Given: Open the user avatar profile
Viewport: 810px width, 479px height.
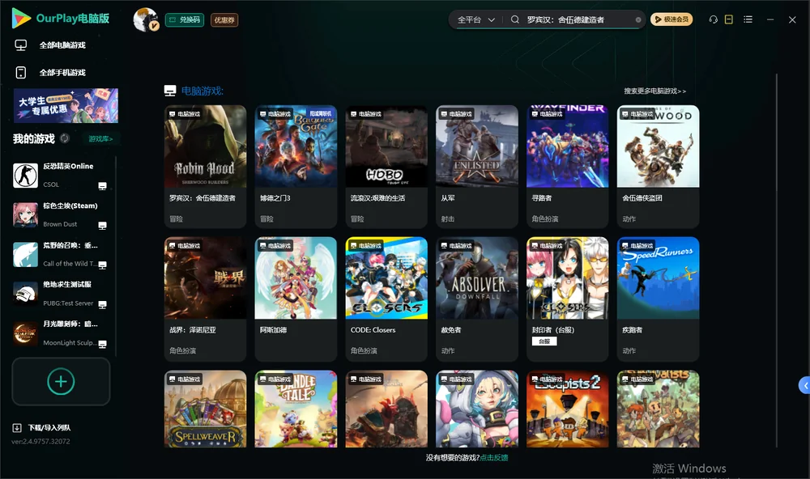Looking at the screenshot, I should coord(146,19).
